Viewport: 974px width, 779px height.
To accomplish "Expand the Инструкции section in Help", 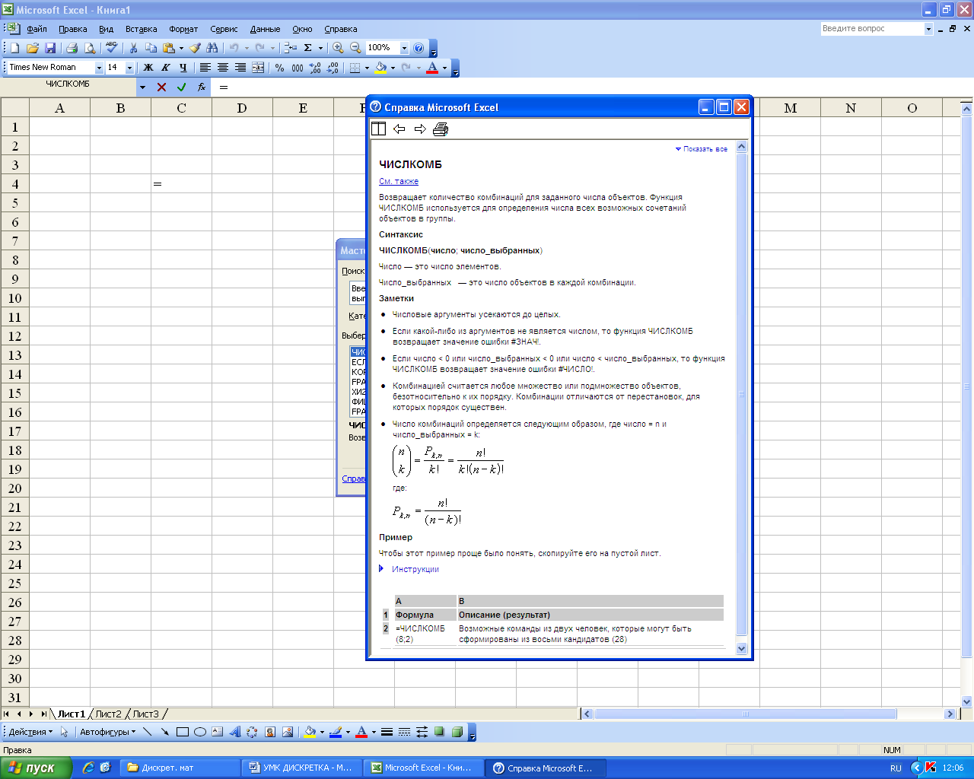I will [409, 569].
